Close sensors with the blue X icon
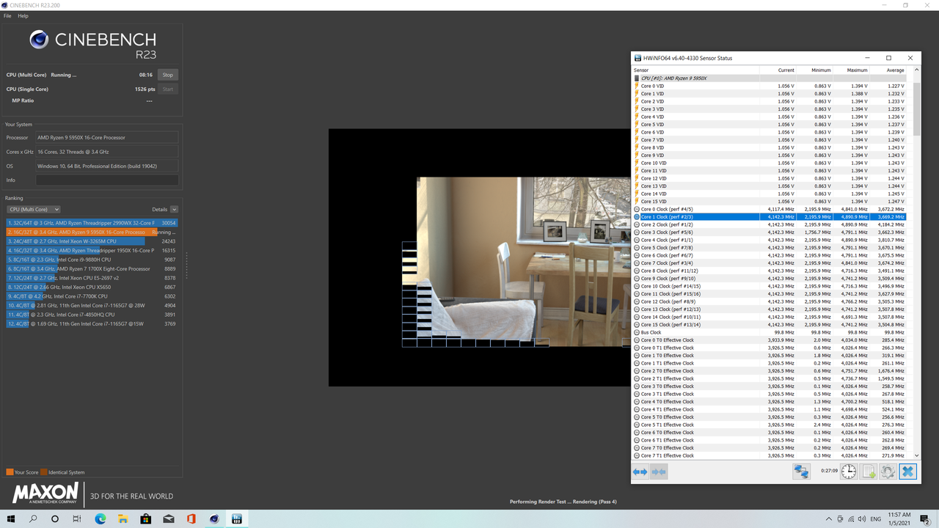This screenshot has height=528, width=939. pos(907,472)
